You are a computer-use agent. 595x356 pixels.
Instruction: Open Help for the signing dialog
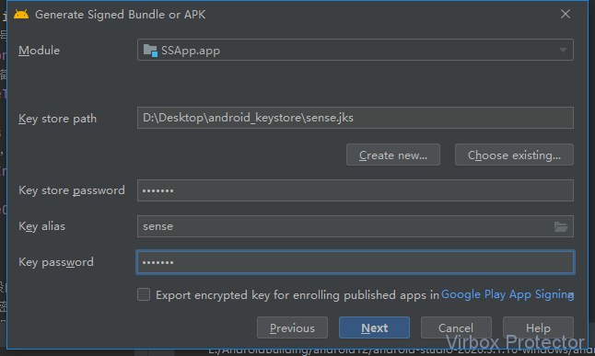(x=538, y=327)
